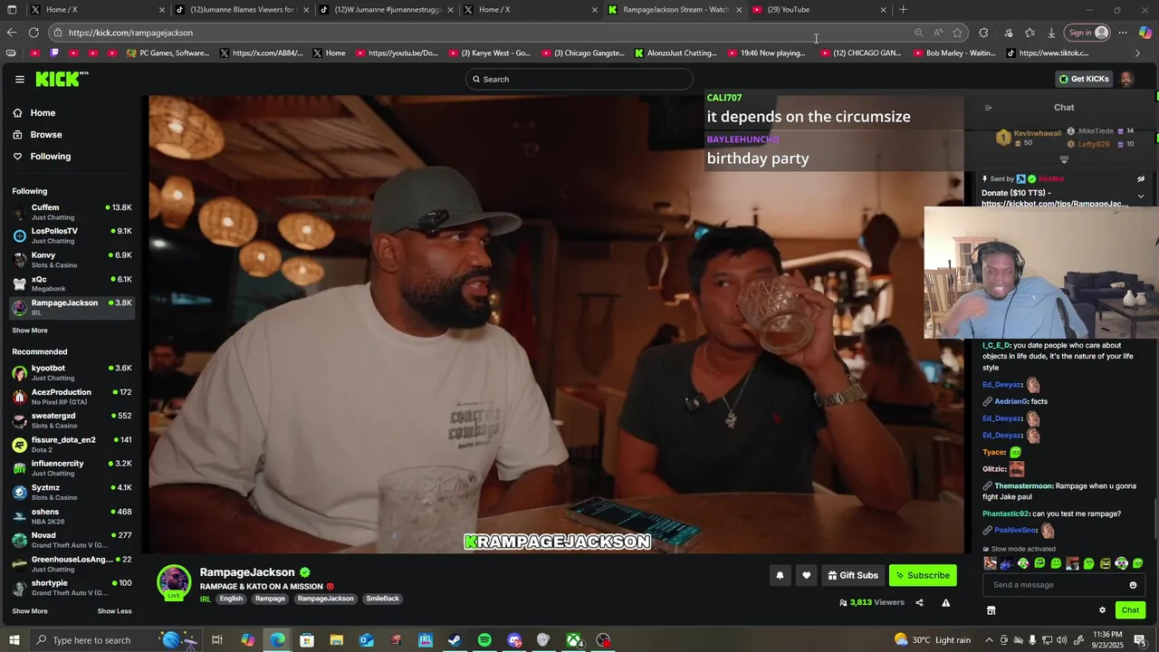
Task: Click the share stream icon
Action: point(919,603)
